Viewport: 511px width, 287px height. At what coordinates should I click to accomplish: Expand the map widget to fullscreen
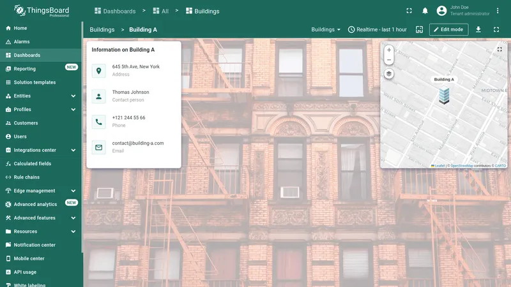click(x=500, y=50)
